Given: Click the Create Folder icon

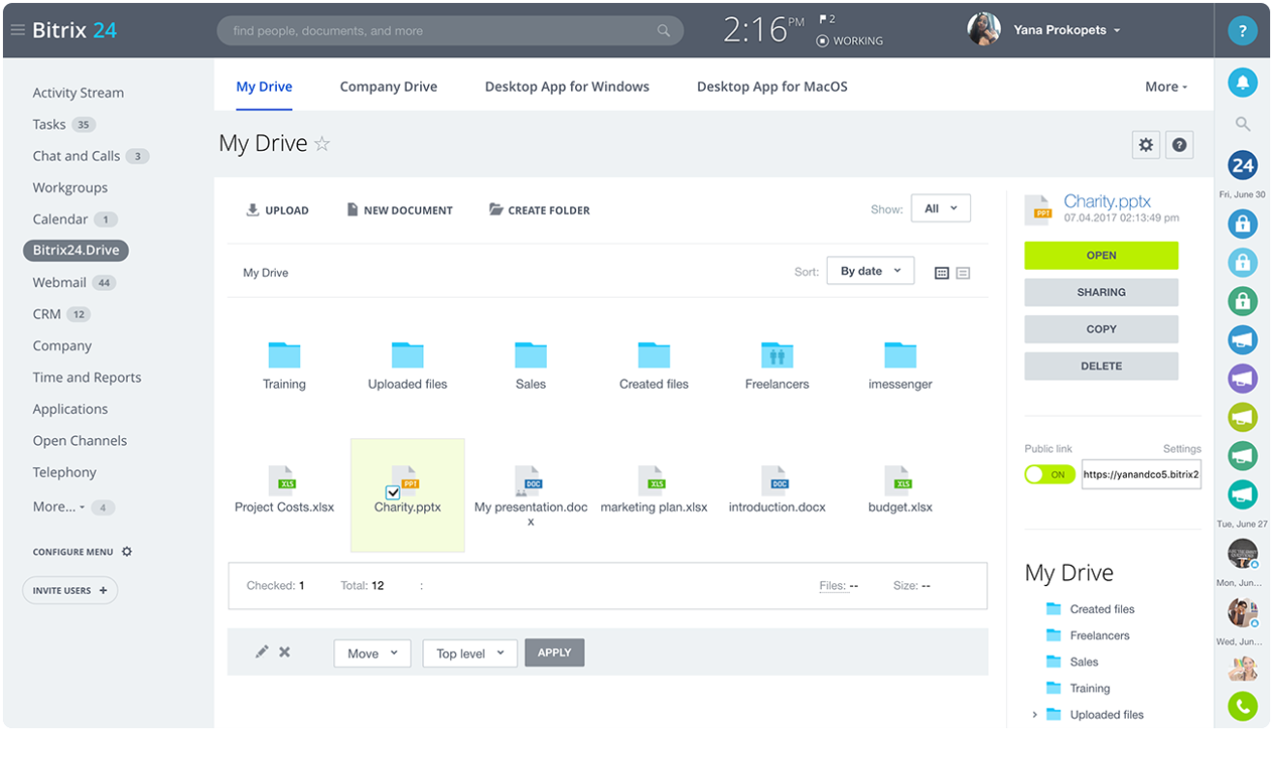Looking at the screenshot, I should pos(497,209).
